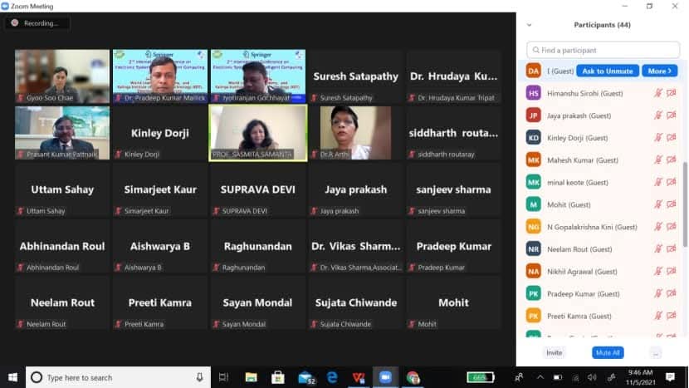Viewport: 689px width, 388px height.
Task: Open the Mail app in taskbar
Action: [305, 377]
